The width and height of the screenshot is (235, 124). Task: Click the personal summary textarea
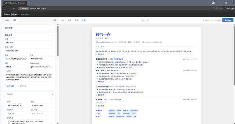[x=29, y=77]
